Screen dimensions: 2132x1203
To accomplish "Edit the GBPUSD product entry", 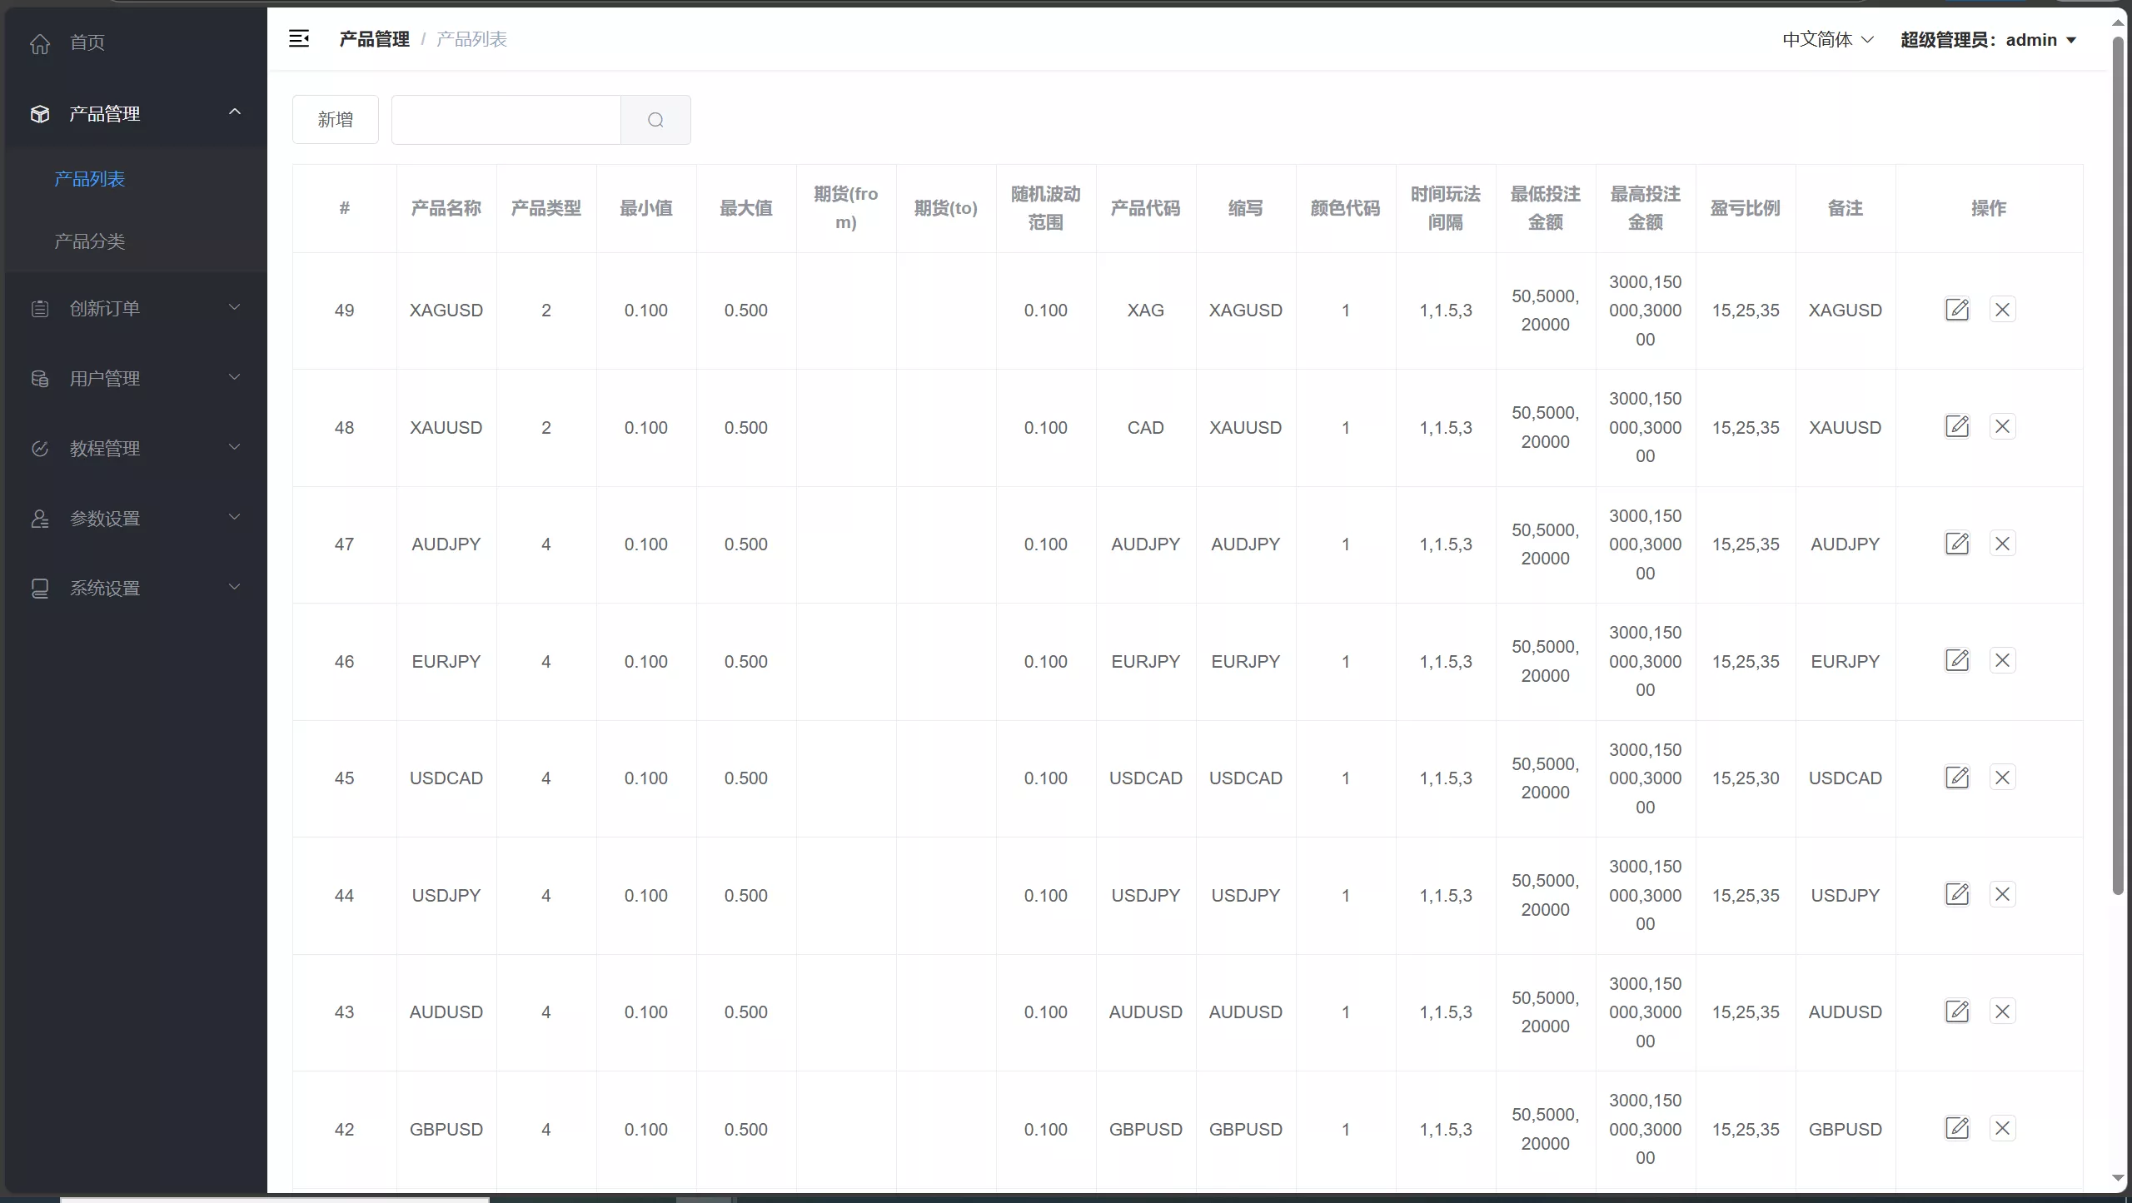I will [1956, 1129].
